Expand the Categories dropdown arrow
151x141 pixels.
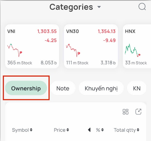(x=99, y=7)
